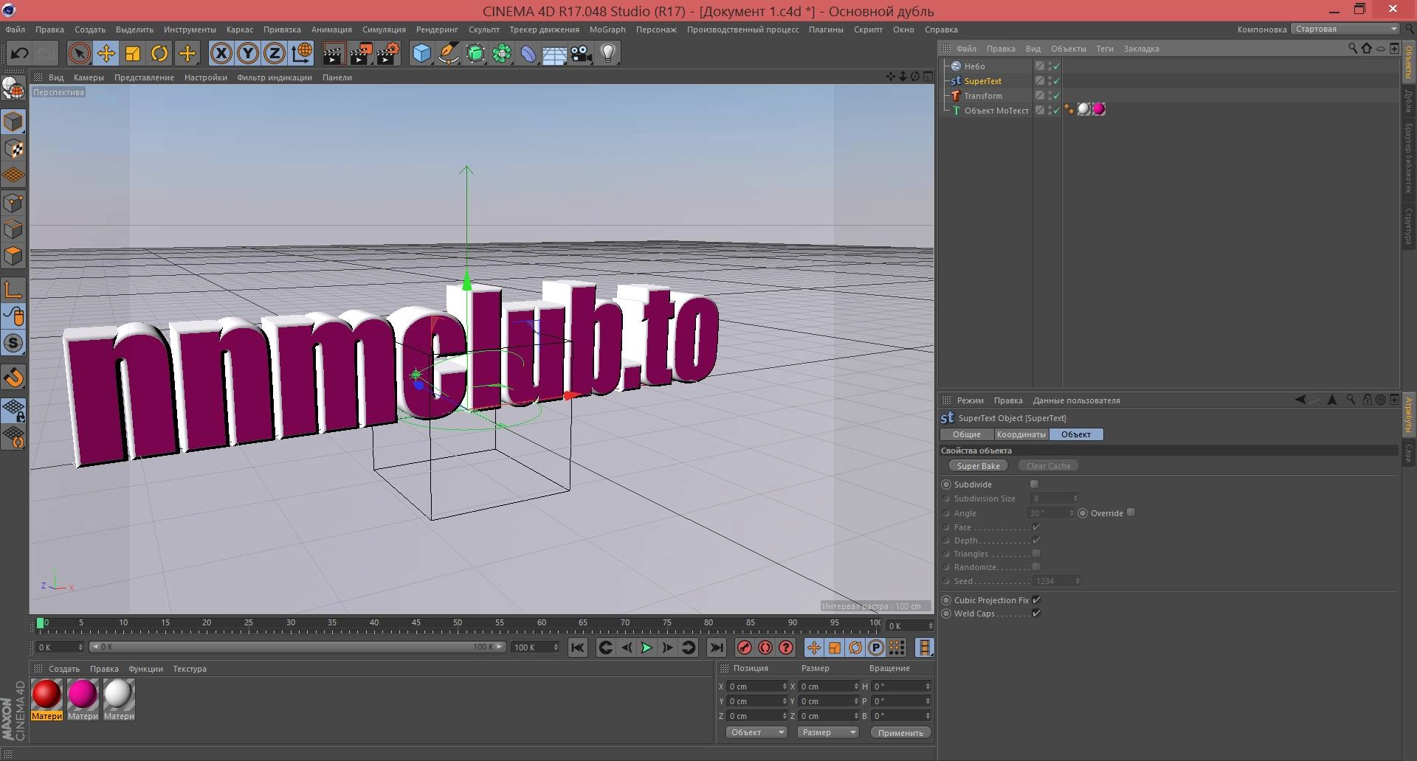1417x761 pixels.
Task: Enable Axis mode icon
Action: point(13,289)
